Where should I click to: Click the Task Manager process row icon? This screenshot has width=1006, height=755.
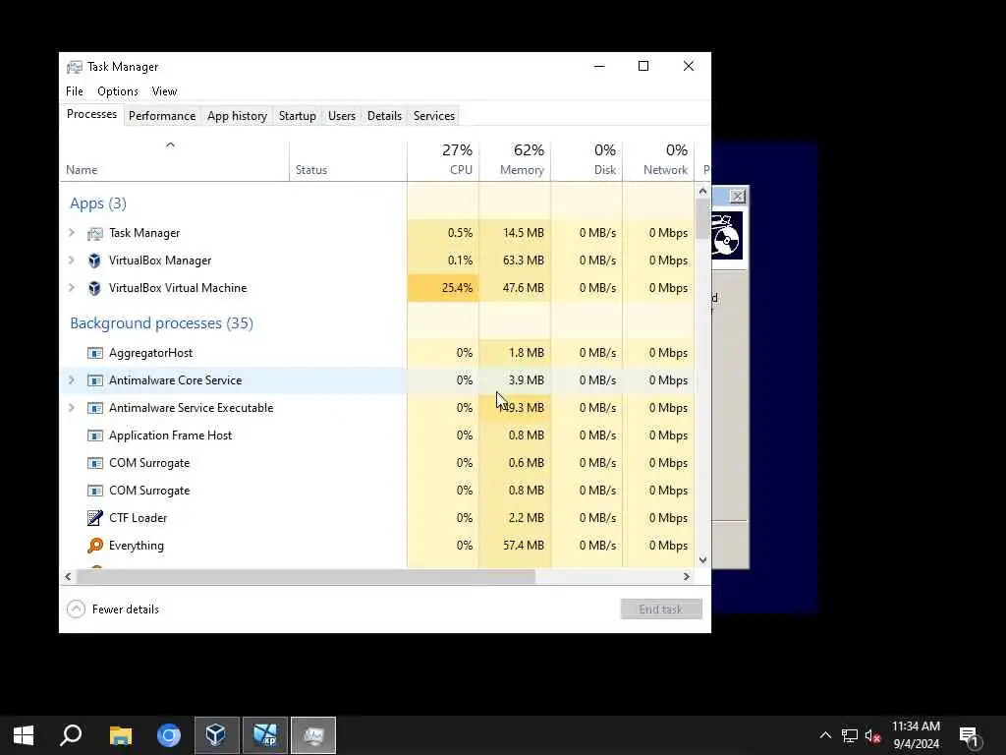(x=95, y=234)
